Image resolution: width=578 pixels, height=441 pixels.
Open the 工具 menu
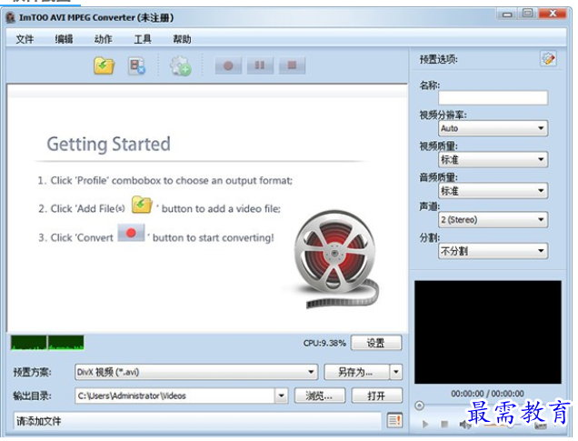[x=143, y=39]
